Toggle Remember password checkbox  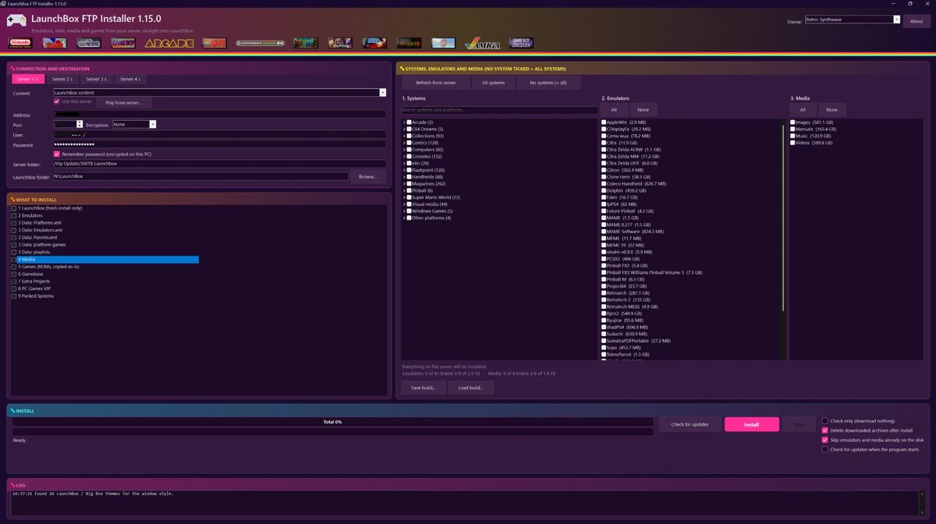pyautogui.click(x=57, y=154)
